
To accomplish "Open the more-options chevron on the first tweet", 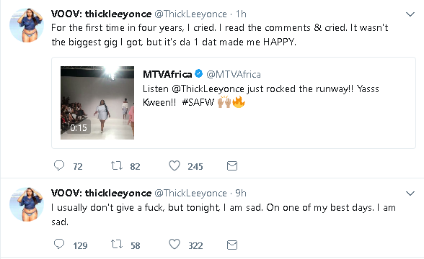I will (410, 14).
